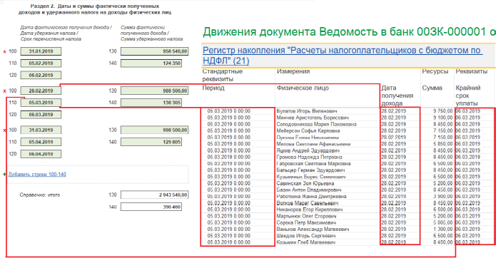Remove the 28.02.2019 block with red x
The width and height of the screenshot is (503, 263).
[x=4, y=91]
